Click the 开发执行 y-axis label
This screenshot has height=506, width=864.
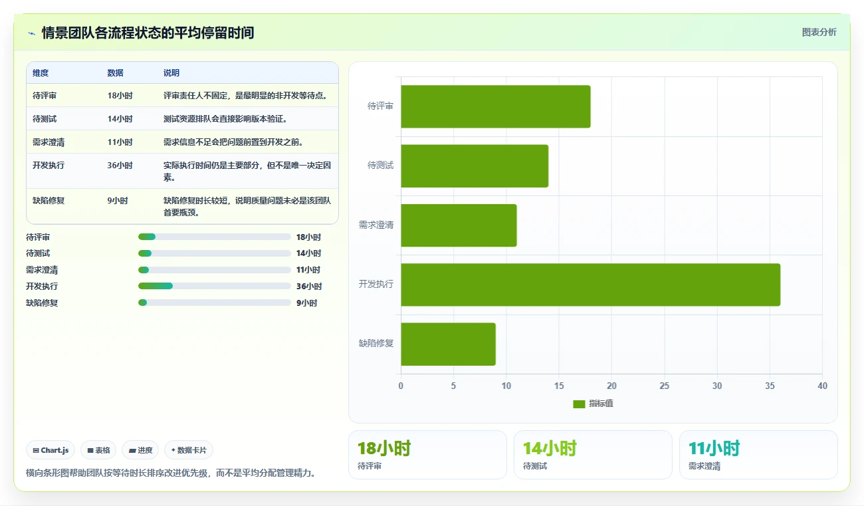coord(376,284)
